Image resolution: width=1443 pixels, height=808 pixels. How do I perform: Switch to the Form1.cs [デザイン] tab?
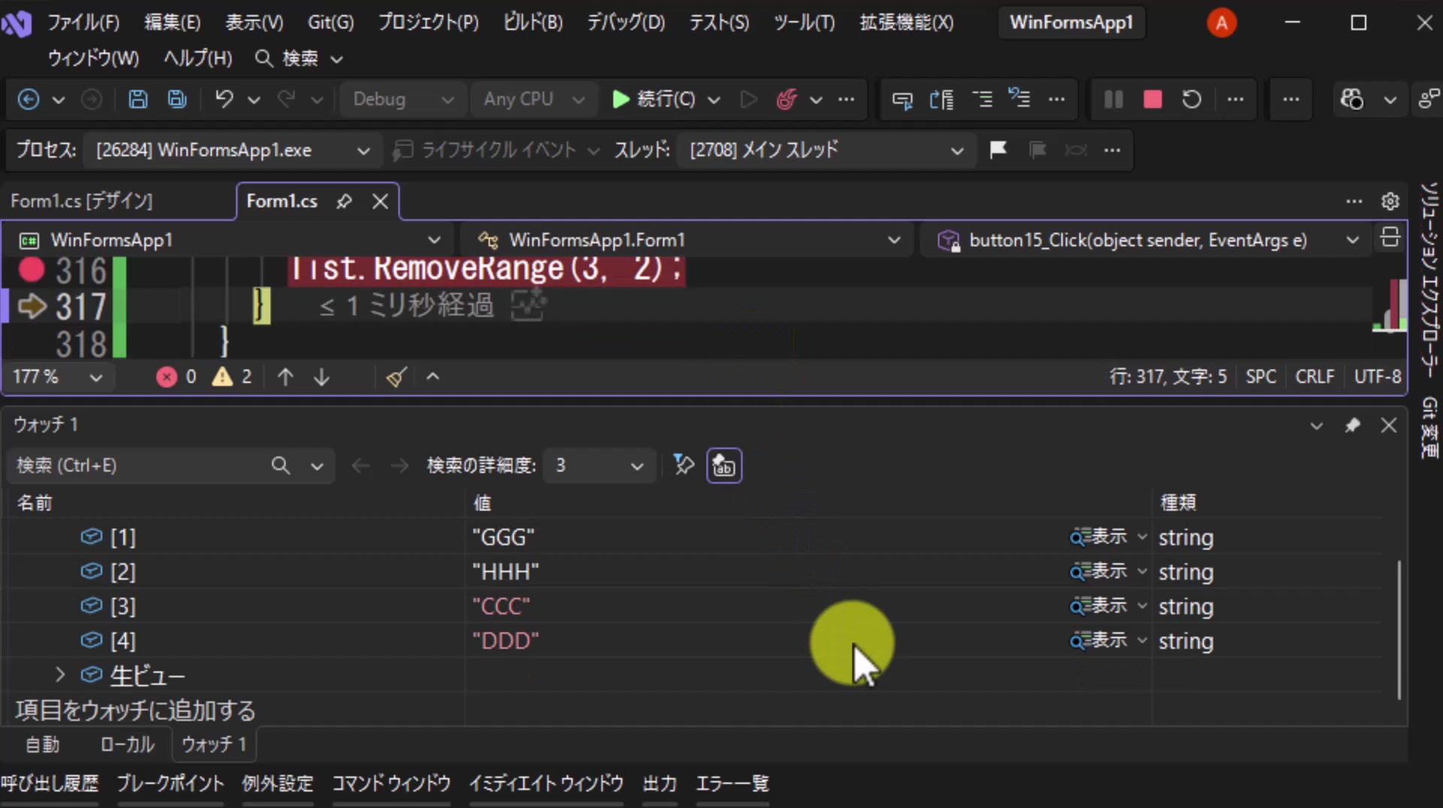tap(82, 201)
